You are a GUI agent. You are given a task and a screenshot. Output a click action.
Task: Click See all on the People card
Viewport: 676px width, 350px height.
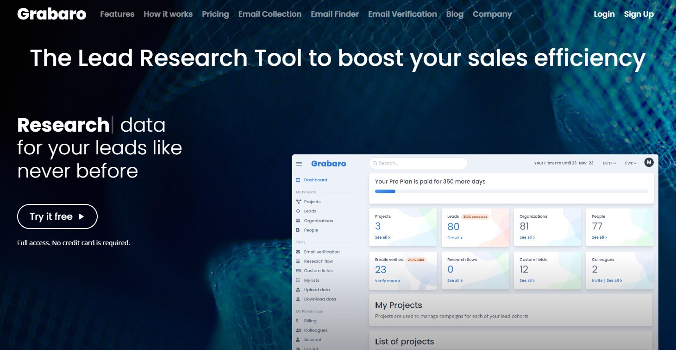pyautogui.click(x=599, y=237)
